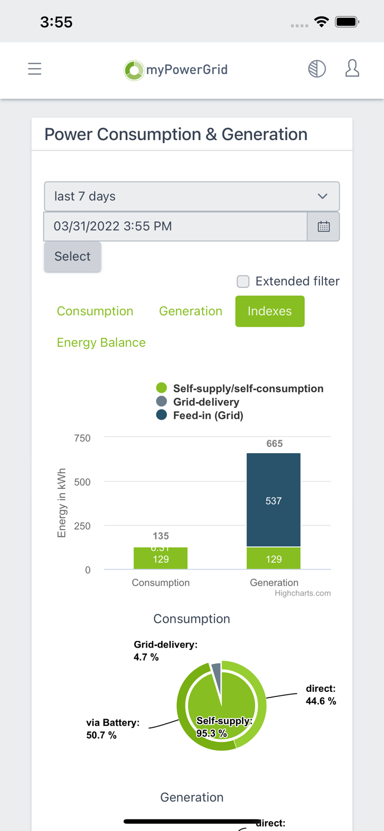Open the user profile icon
Image resolution: width=384 pixels, height=831 pixels.
click(352, 68)
